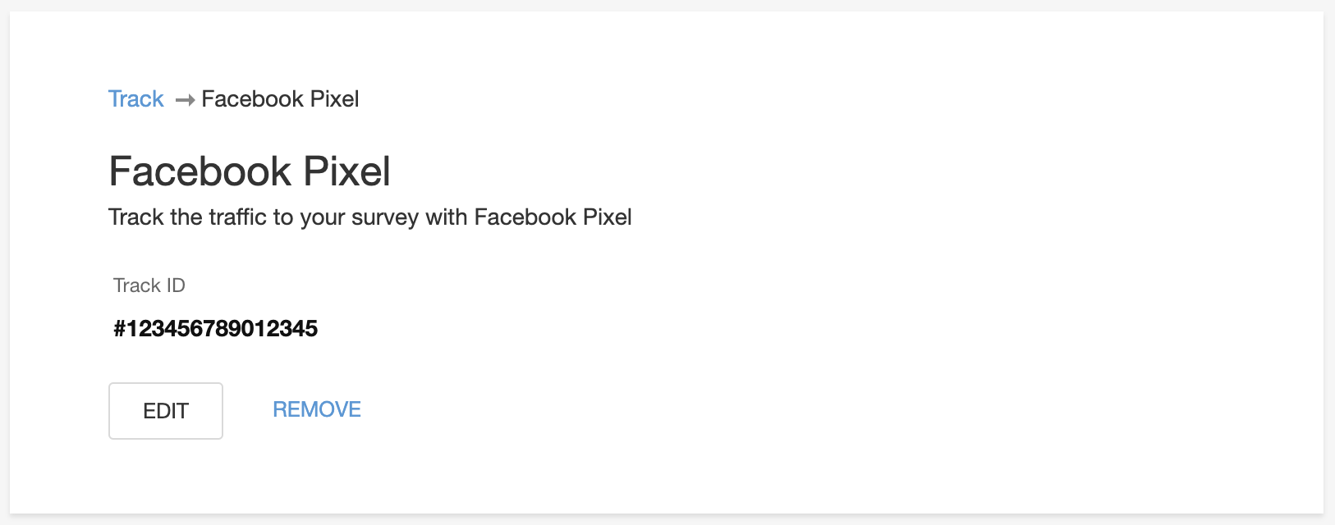This screenshot has width=1335, height=525.
Task: Click the right arrow after Track
Action: tap(185, 100)
